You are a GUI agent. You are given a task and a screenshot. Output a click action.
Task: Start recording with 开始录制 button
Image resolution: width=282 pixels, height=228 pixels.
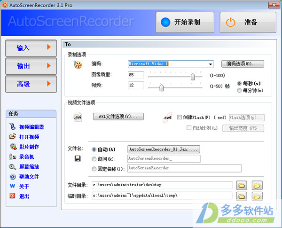(185, 22)
